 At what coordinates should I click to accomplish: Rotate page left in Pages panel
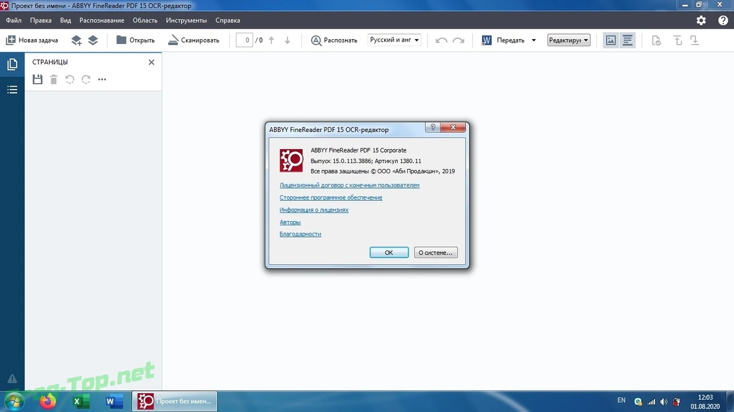pyautogui.click(x=70, y=79)
